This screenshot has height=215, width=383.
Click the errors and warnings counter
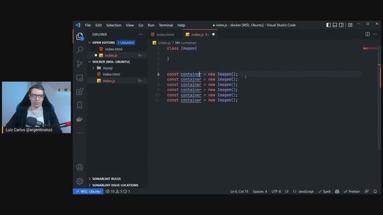pos(118,191)
